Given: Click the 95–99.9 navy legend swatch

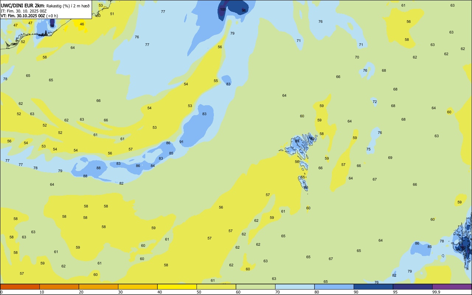Looking at the screenshot, I should click(413, 287).
